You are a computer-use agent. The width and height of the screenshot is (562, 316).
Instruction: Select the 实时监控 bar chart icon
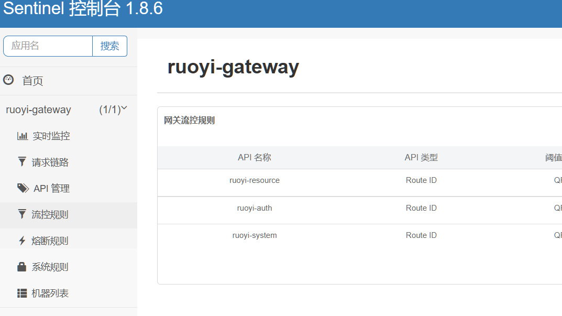click(x=23, y=136)
